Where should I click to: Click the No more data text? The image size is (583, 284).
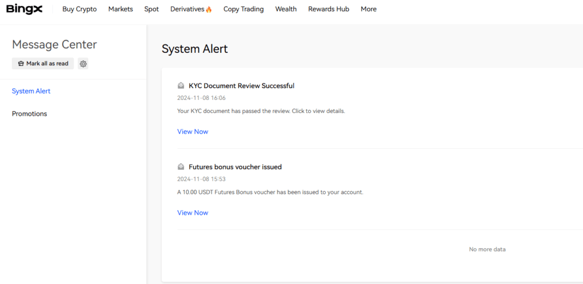pyautogui.click(x=487, y=249)
